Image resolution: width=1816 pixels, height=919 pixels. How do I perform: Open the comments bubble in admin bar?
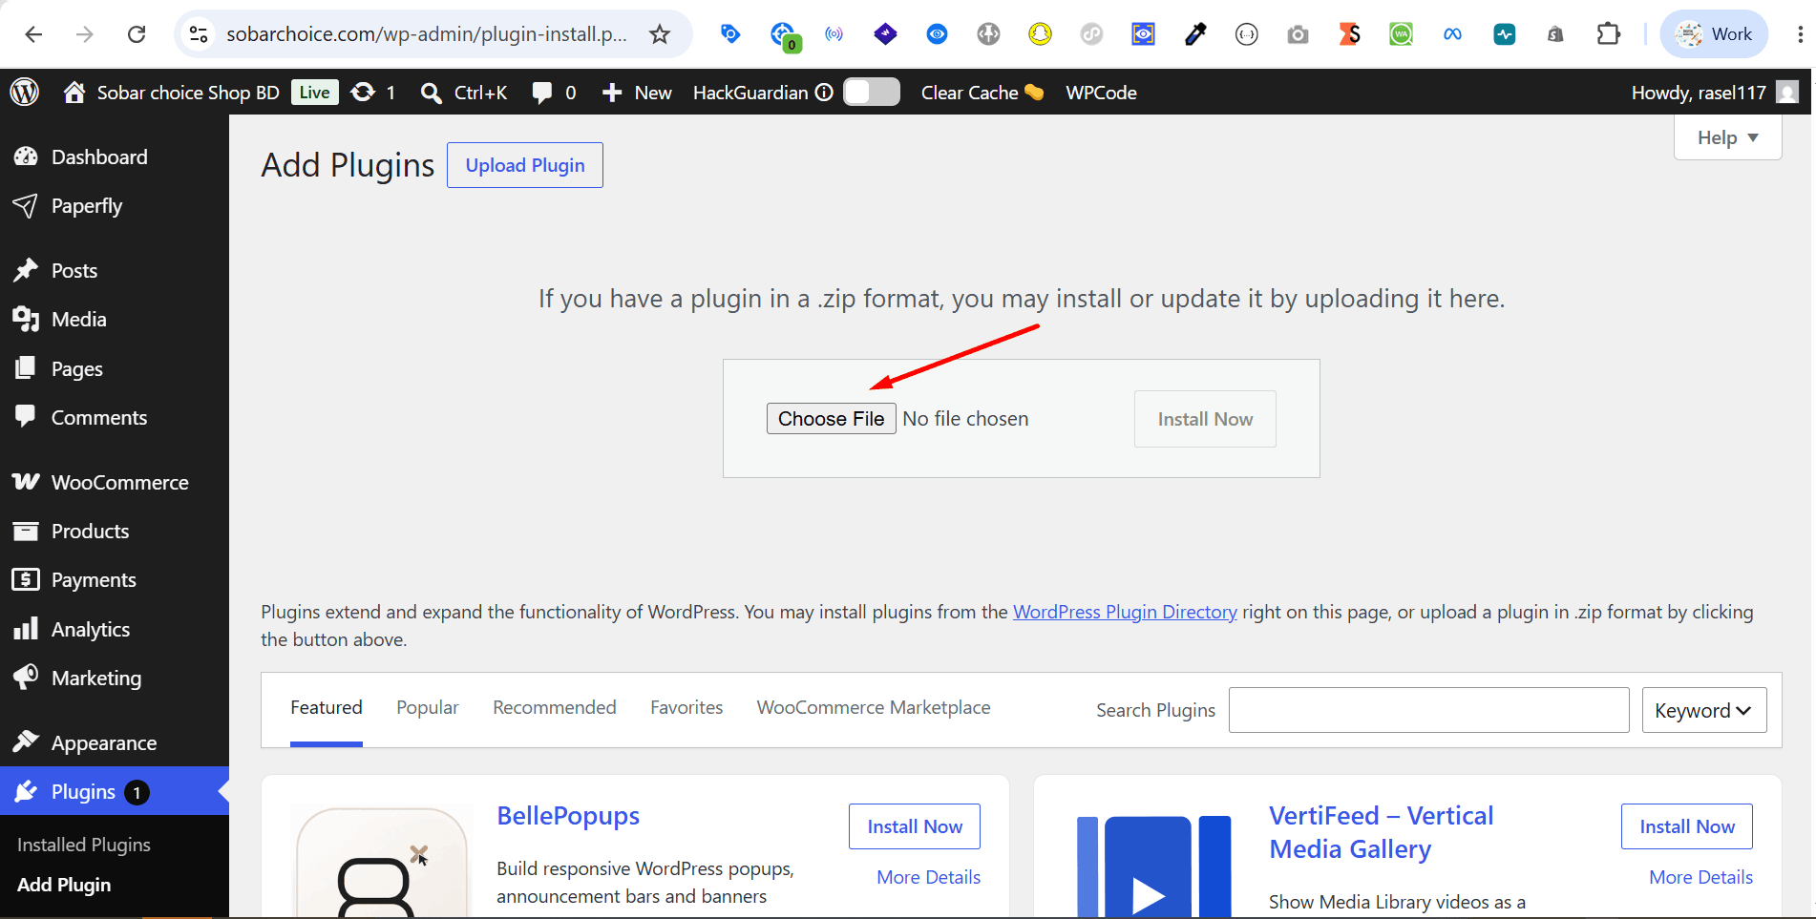pos(541,93)
